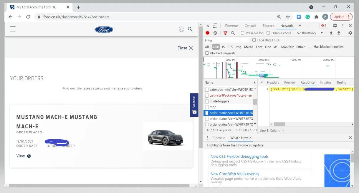Open the extensions puzzle icon
Viewport: 359px width, 193px height.
click(317, 17)
